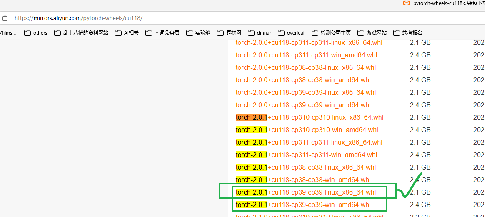Open the 实验舱 bookmark folder
This screenshot has height=217, width=485.
pos(198,33)
